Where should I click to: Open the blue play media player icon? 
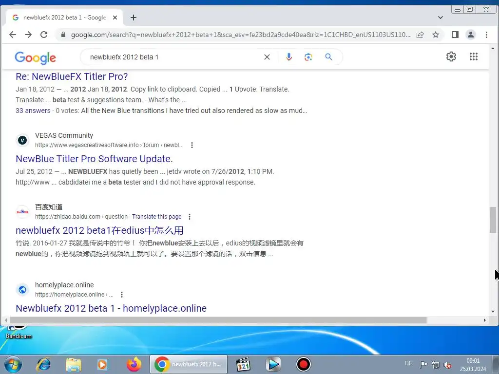pos(273,364)
